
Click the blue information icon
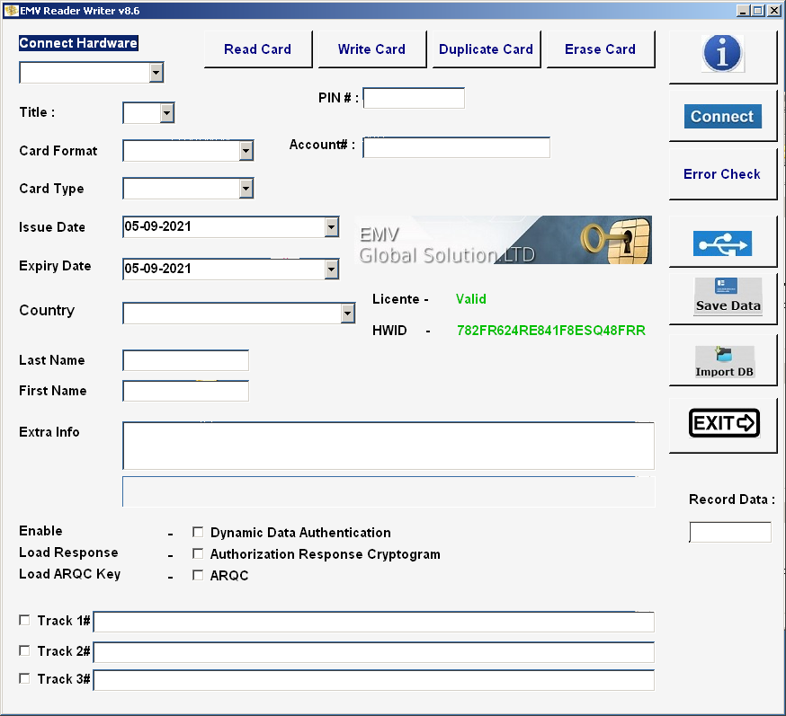722,54
